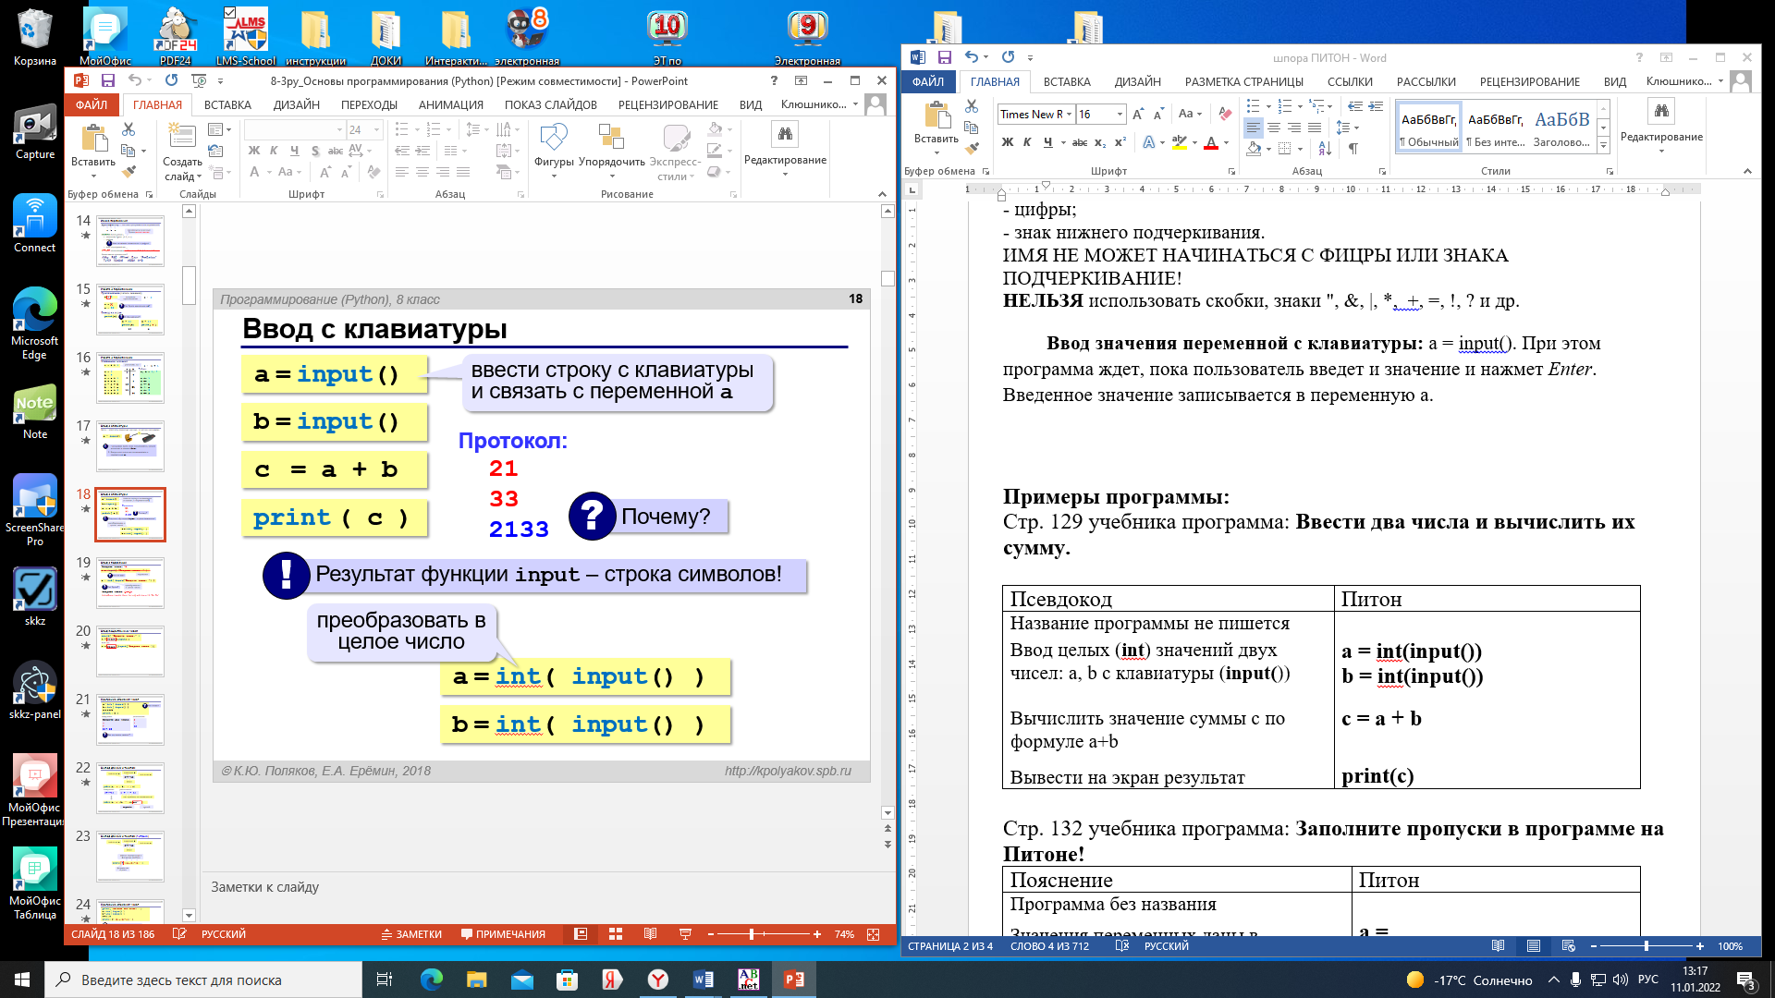Open font size dropdown in Word
The width and height of the screenshot is (1775, 998).
[1120, 114]
